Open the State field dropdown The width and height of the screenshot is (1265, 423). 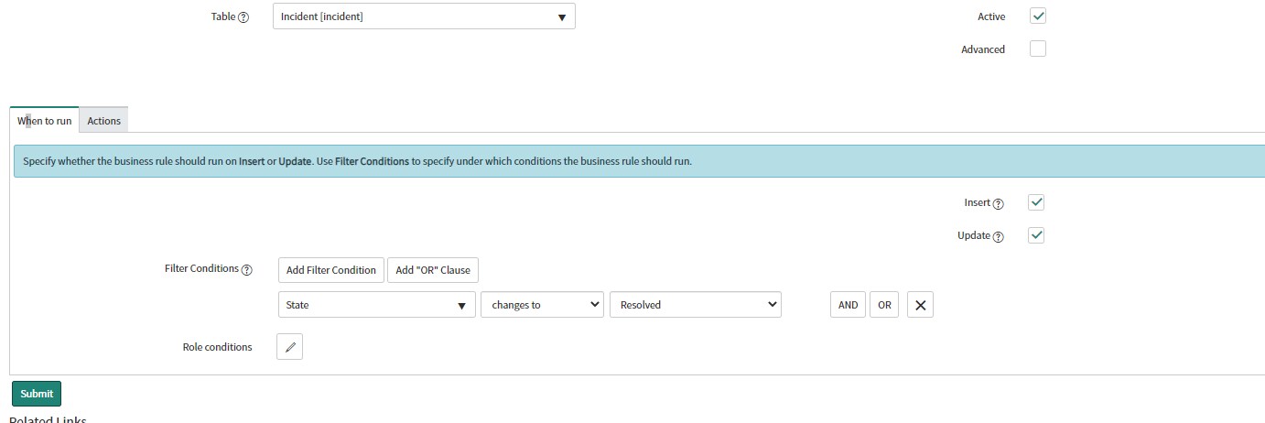[376, 305]
